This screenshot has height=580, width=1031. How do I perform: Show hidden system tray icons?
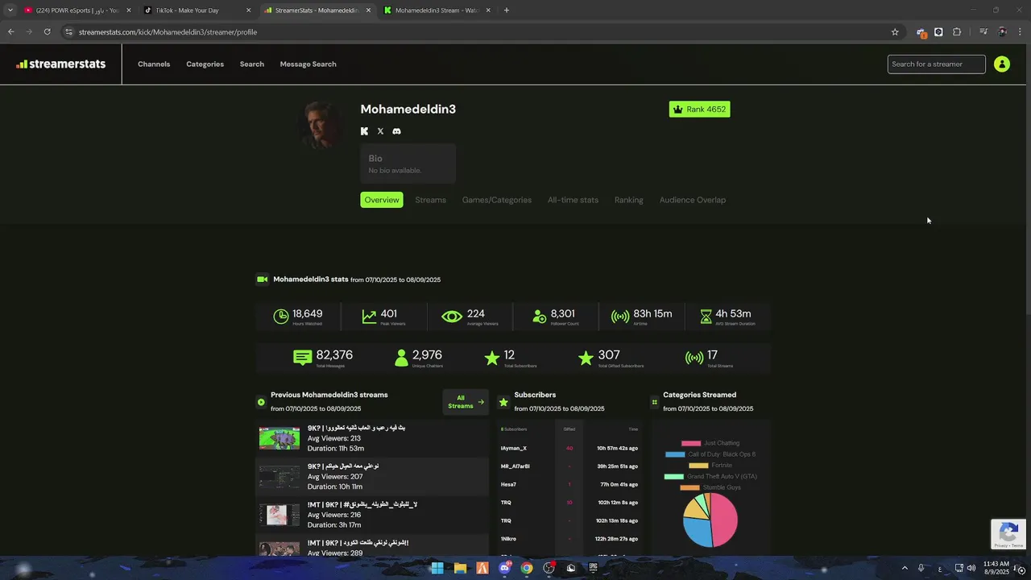pyautogui.click(x=905, y=568)
